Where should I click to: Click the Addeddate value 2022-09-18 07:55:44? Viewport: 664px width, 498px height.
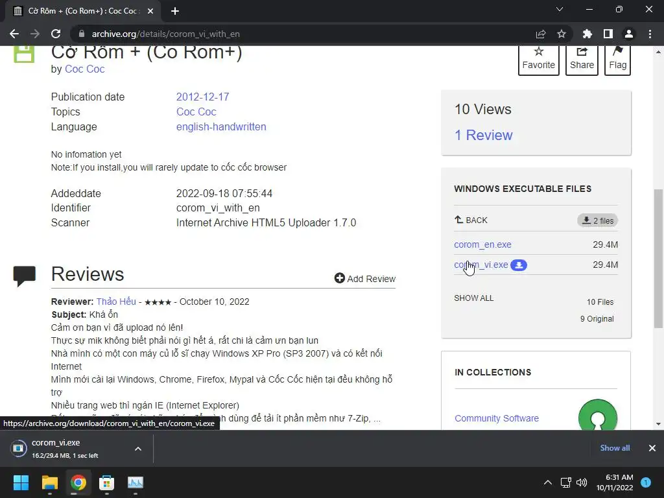[224, 193]
